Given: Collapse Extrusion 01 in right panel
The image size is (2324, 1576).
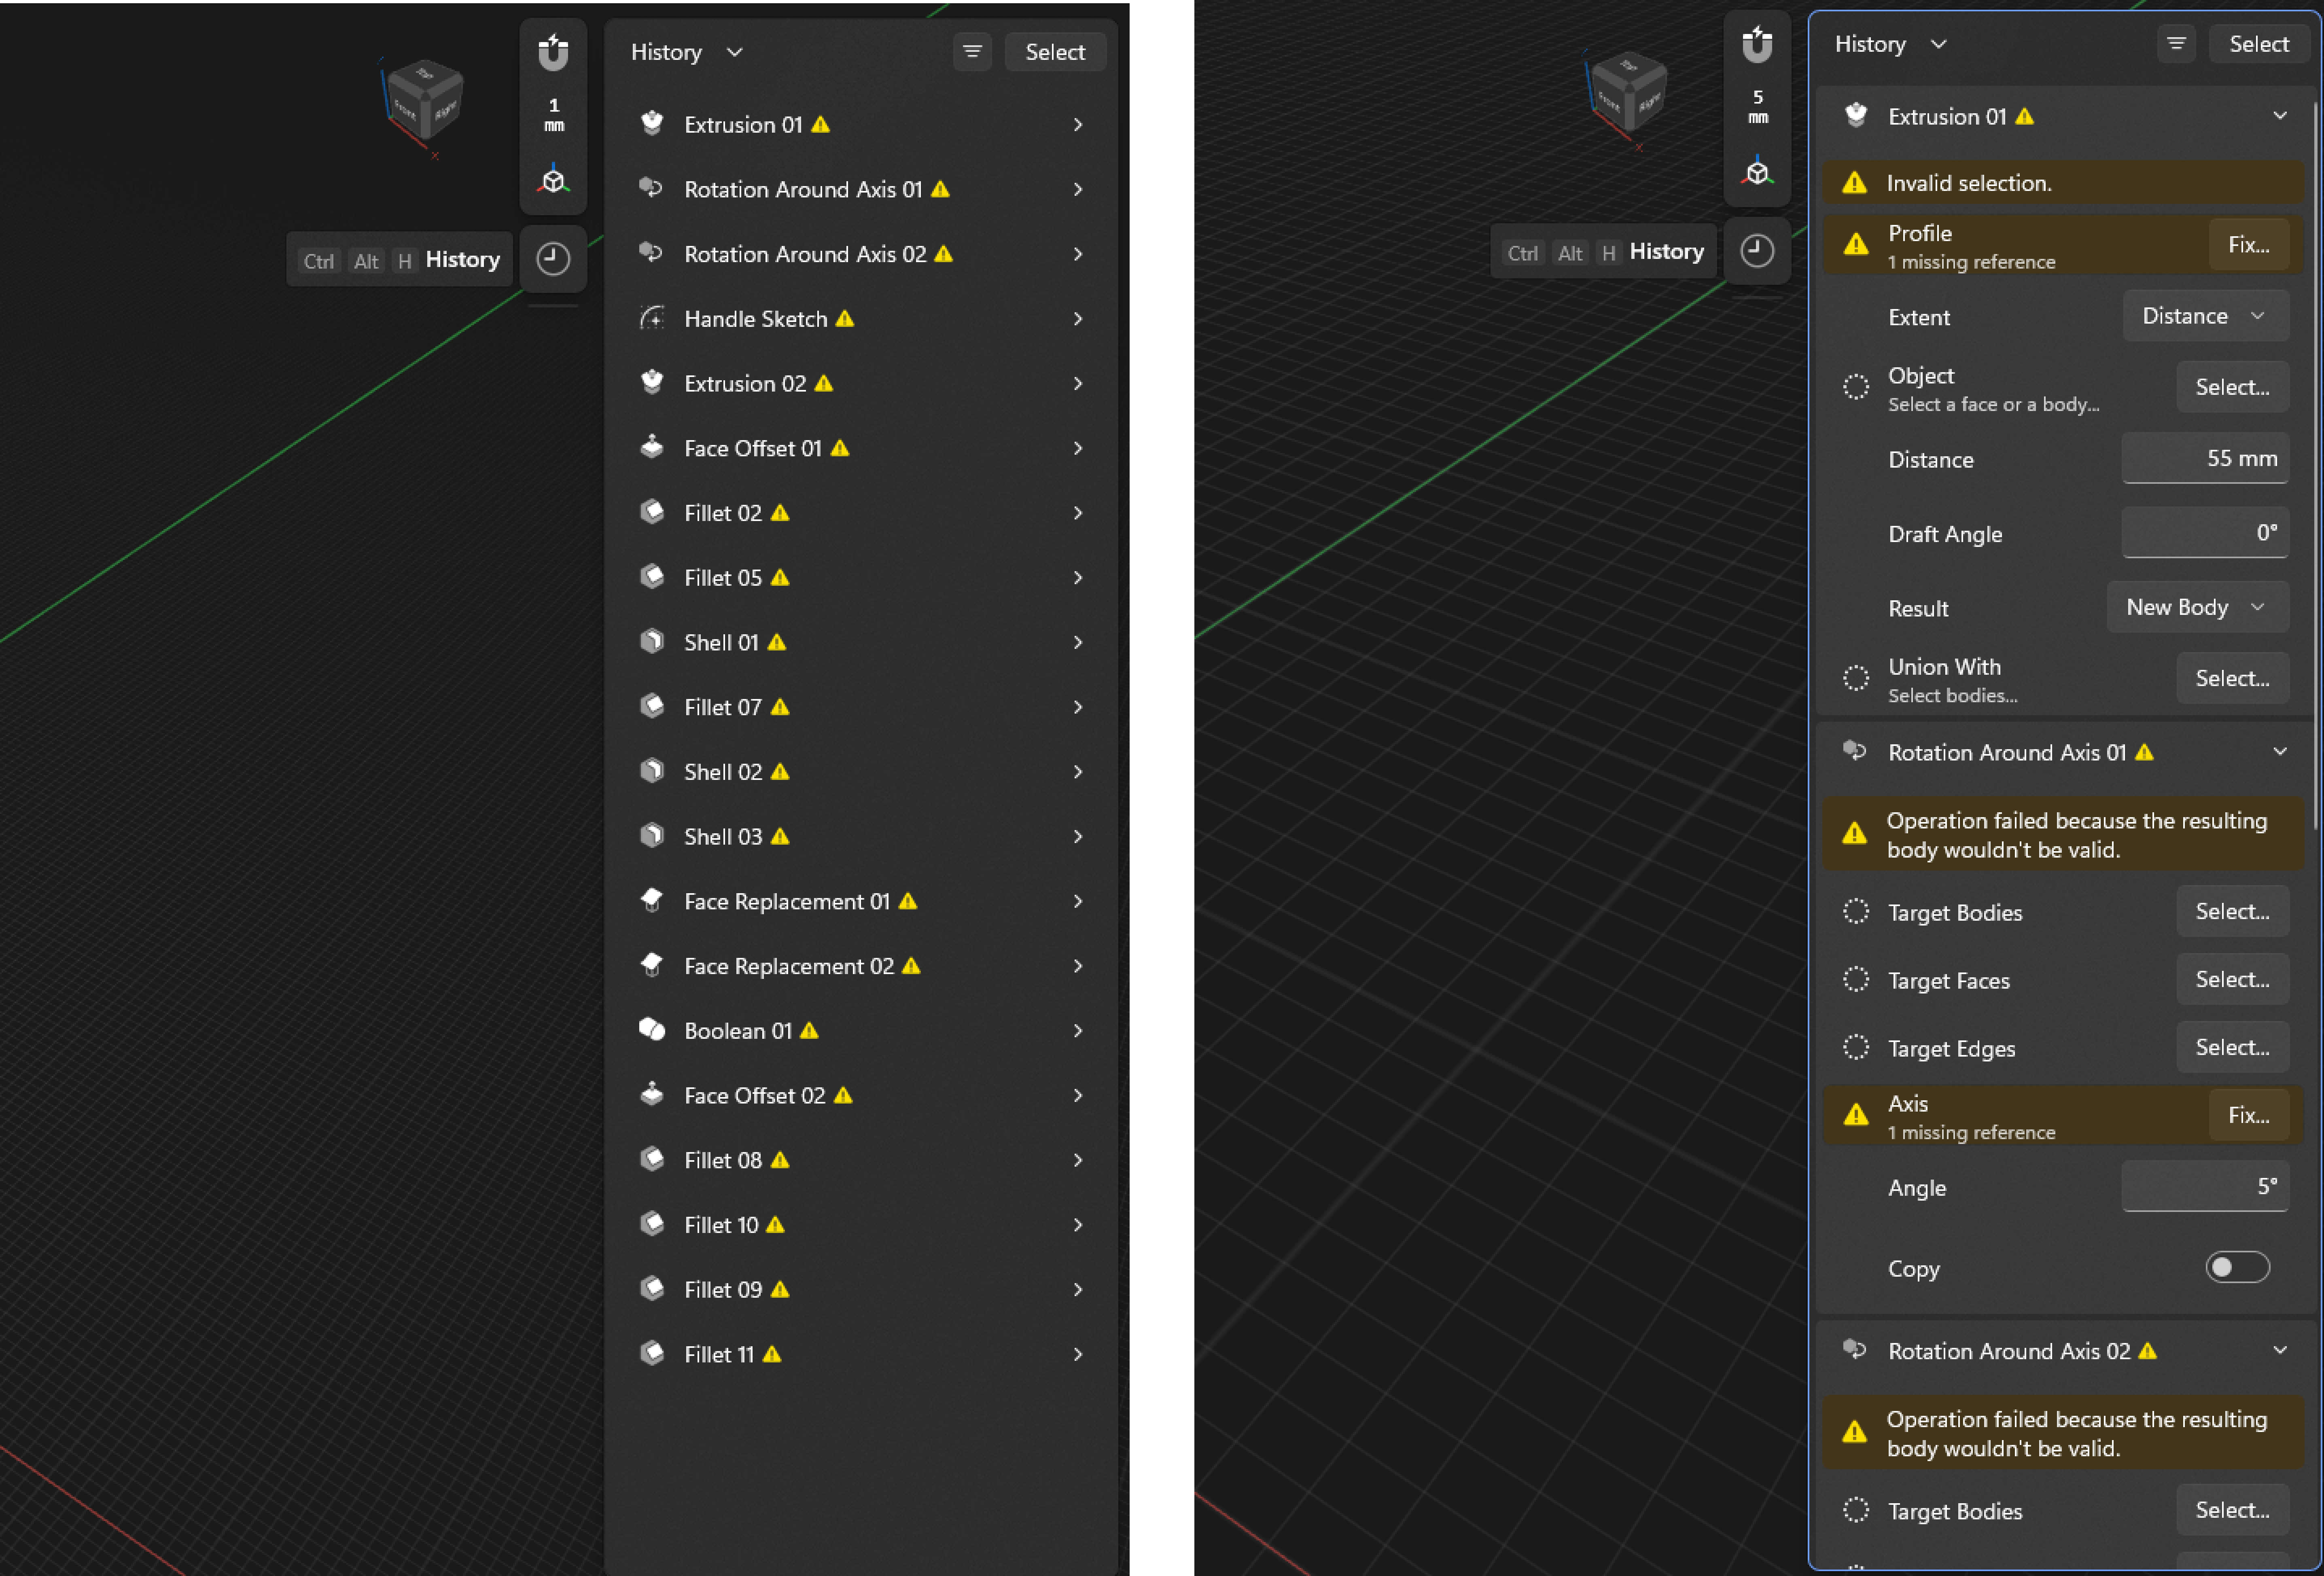Looking at the screenshot, I should pos(2279,116).
